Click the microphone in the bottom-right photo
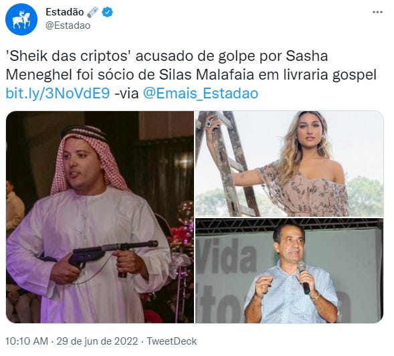The image size is (394, 356). [x=304, y=277]
